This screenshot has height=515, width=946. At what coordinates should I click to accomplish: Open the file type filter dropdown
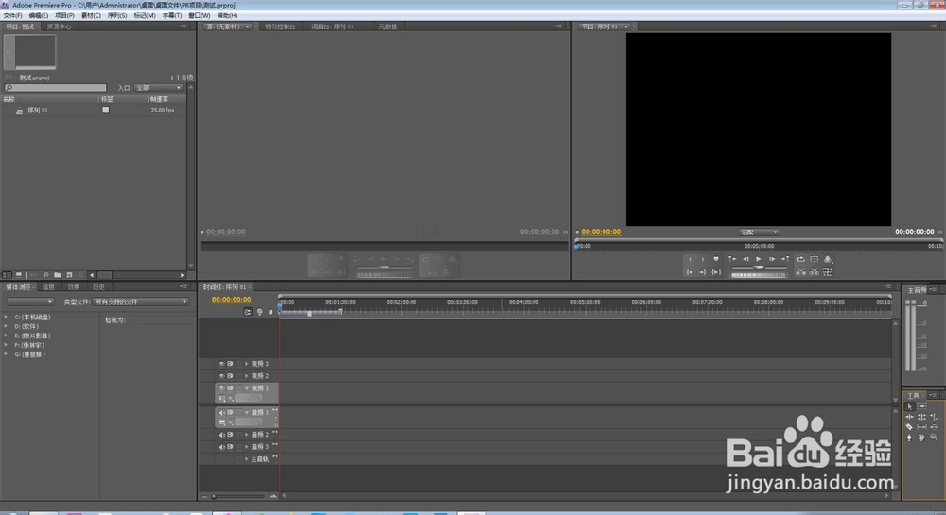[x=141, y=301]
